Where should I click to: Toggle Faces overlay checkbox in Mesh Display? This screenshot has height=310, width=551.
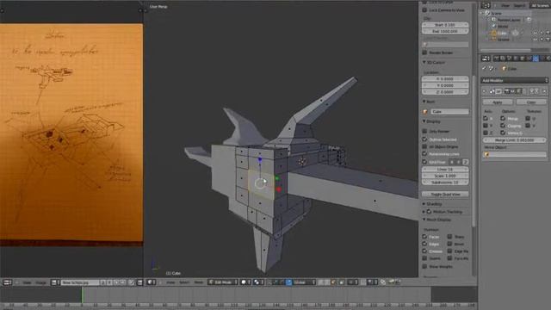click(x=424, y=237)
